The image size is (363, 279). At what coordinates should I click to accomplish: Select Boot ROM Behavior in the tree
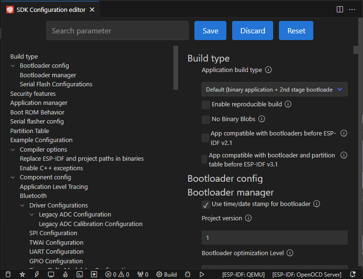pos(37,112)
